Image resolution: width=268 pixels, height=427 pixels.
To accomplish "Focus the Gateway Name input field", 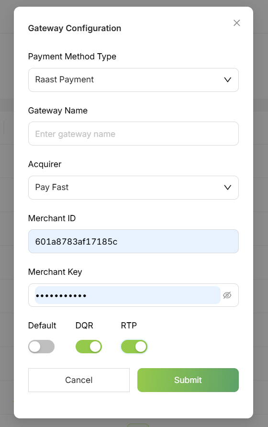I will point(134,134).
